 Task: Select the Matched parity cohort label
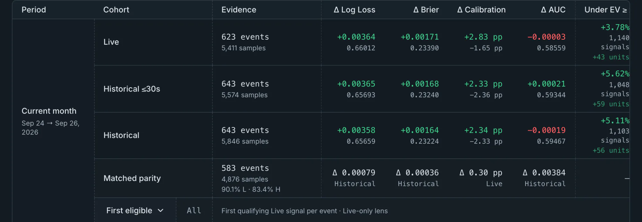click(x=132, y=178)
